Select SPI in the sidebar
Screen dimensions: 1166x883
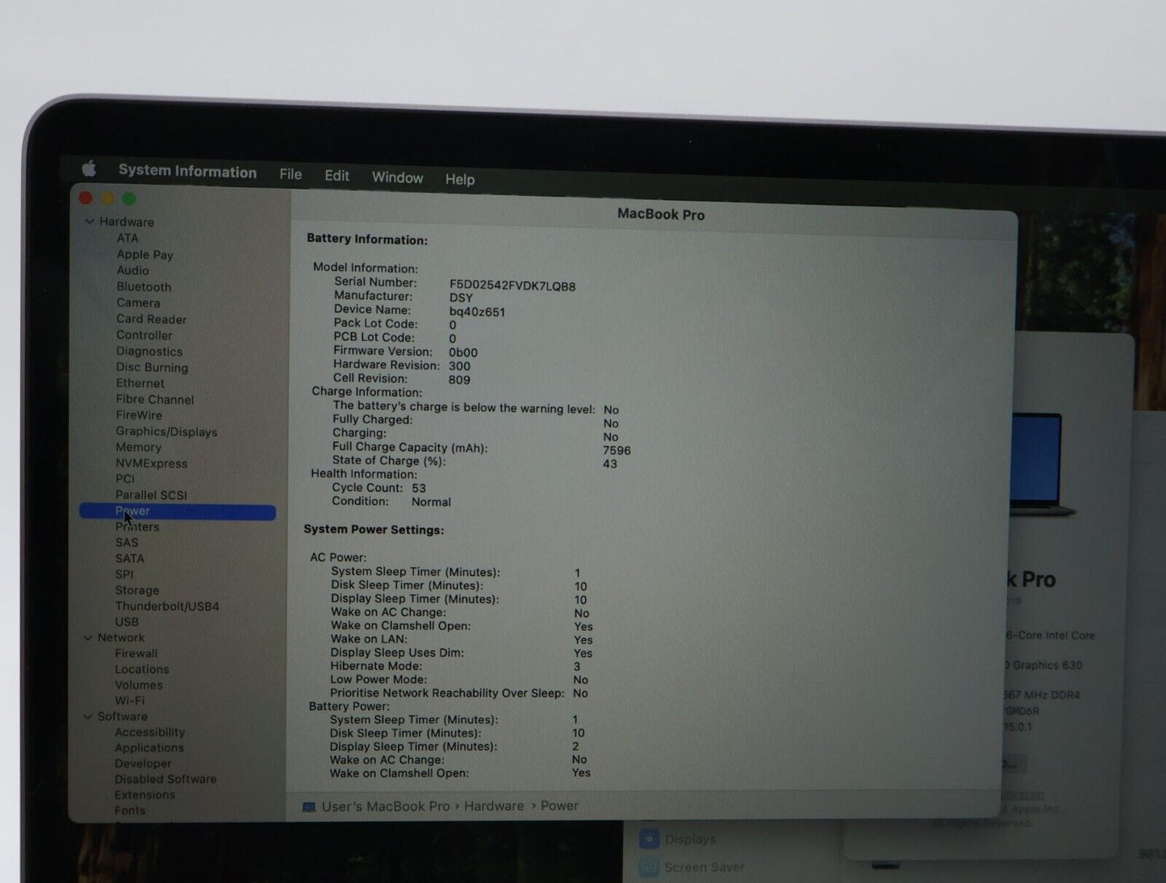point(124,574)
